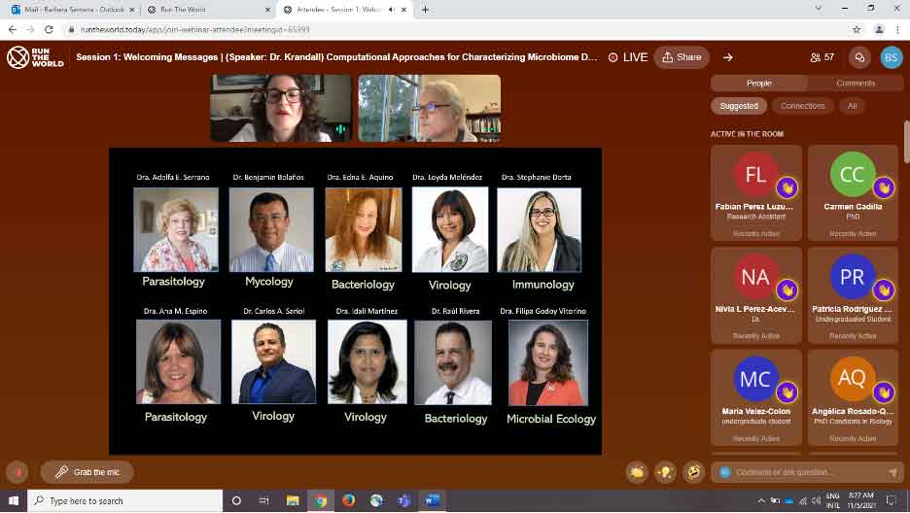Wave at Fabian Perez Luzu
The image size is (910, 513).
(x=787, y=187)
